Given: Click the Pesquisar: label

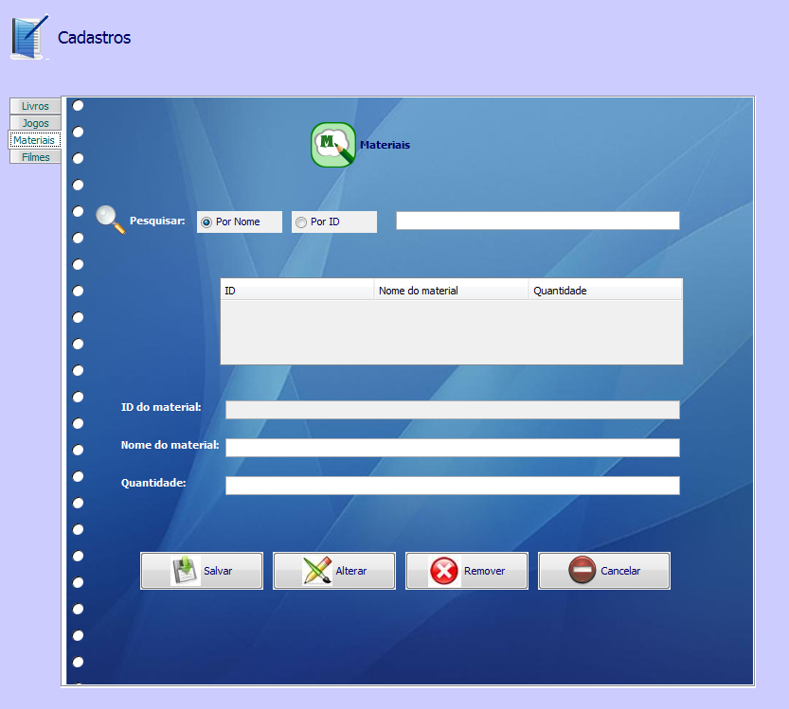Looking at the screenshot, I should (x=157, y=221).
